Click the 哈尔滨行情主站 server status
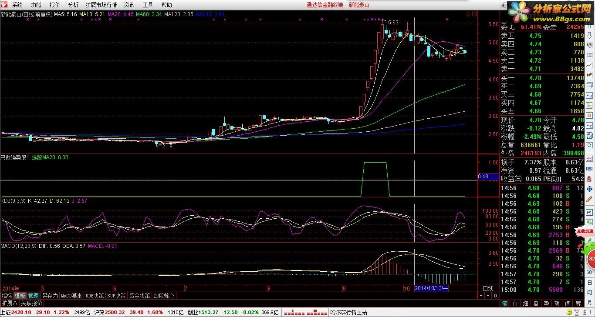Image resolution: width=595 pixels, height=317 pixels. tap(348, 312)
